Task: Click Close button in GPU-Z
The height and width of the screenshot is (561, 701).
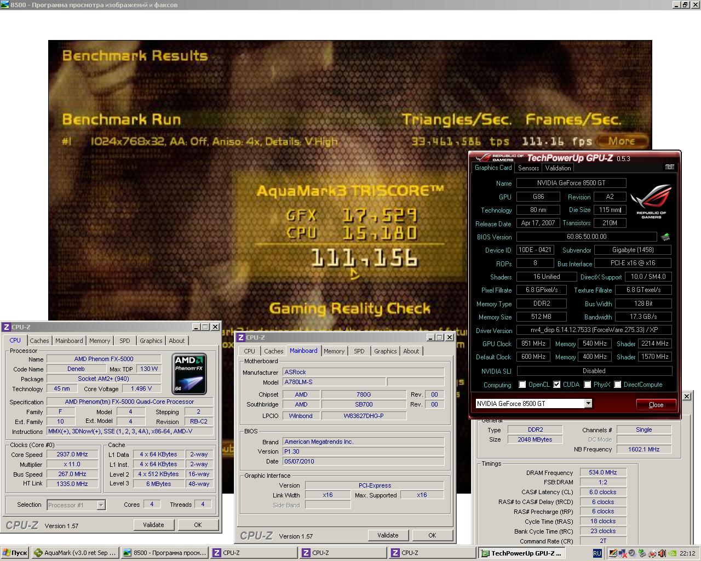Action: pos(656,404)
